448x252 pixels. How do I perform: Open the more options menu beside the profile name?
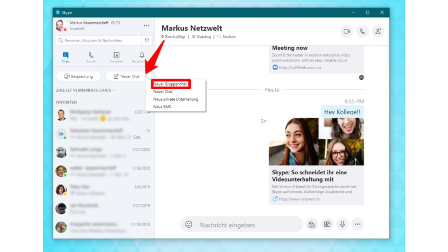(x=147, y=26)
